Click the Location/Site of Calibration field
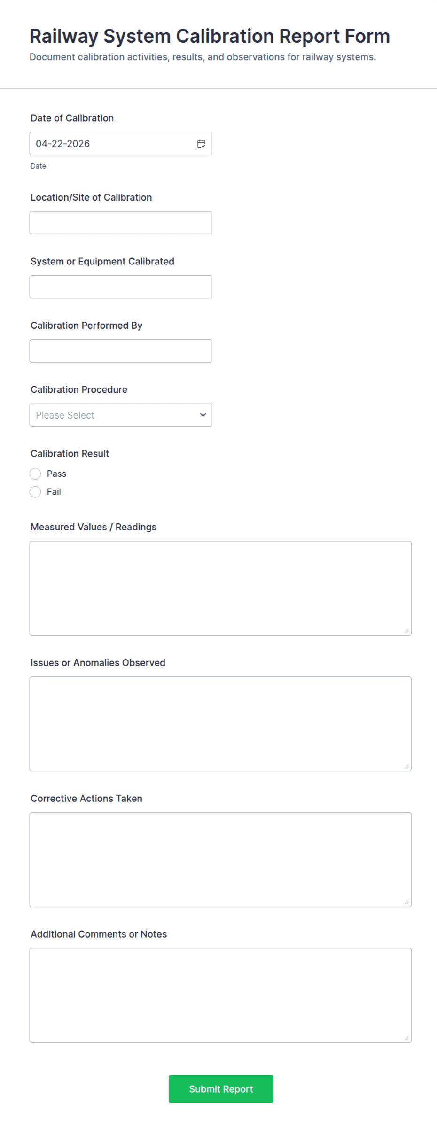Screen dimensions: 437x1126 (x=121, y=223)
